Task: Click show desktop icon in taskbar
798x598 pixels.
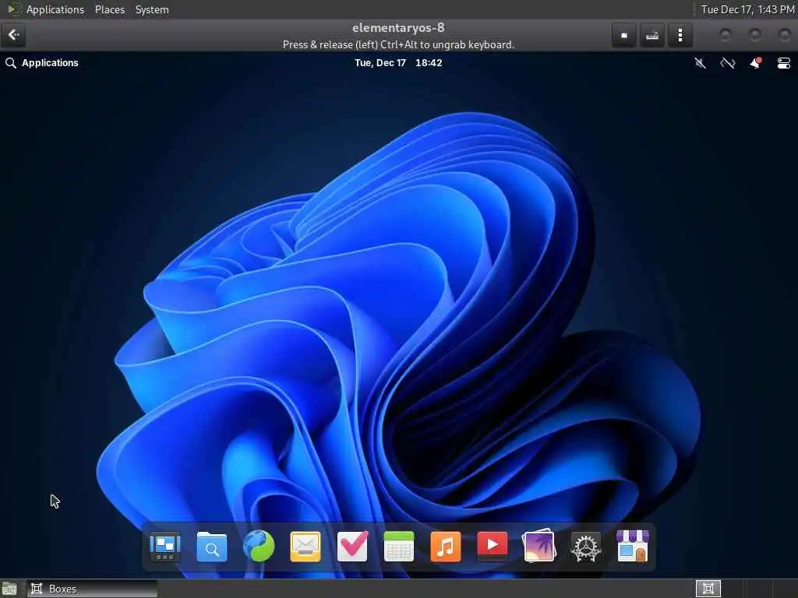Action: [x=9, y=589]
